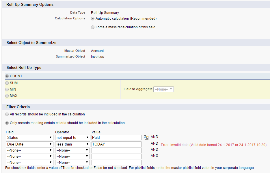Change the 'not equal to' operator
The height and width of the screenshot is (173, 270).
(x=72, y=138)
